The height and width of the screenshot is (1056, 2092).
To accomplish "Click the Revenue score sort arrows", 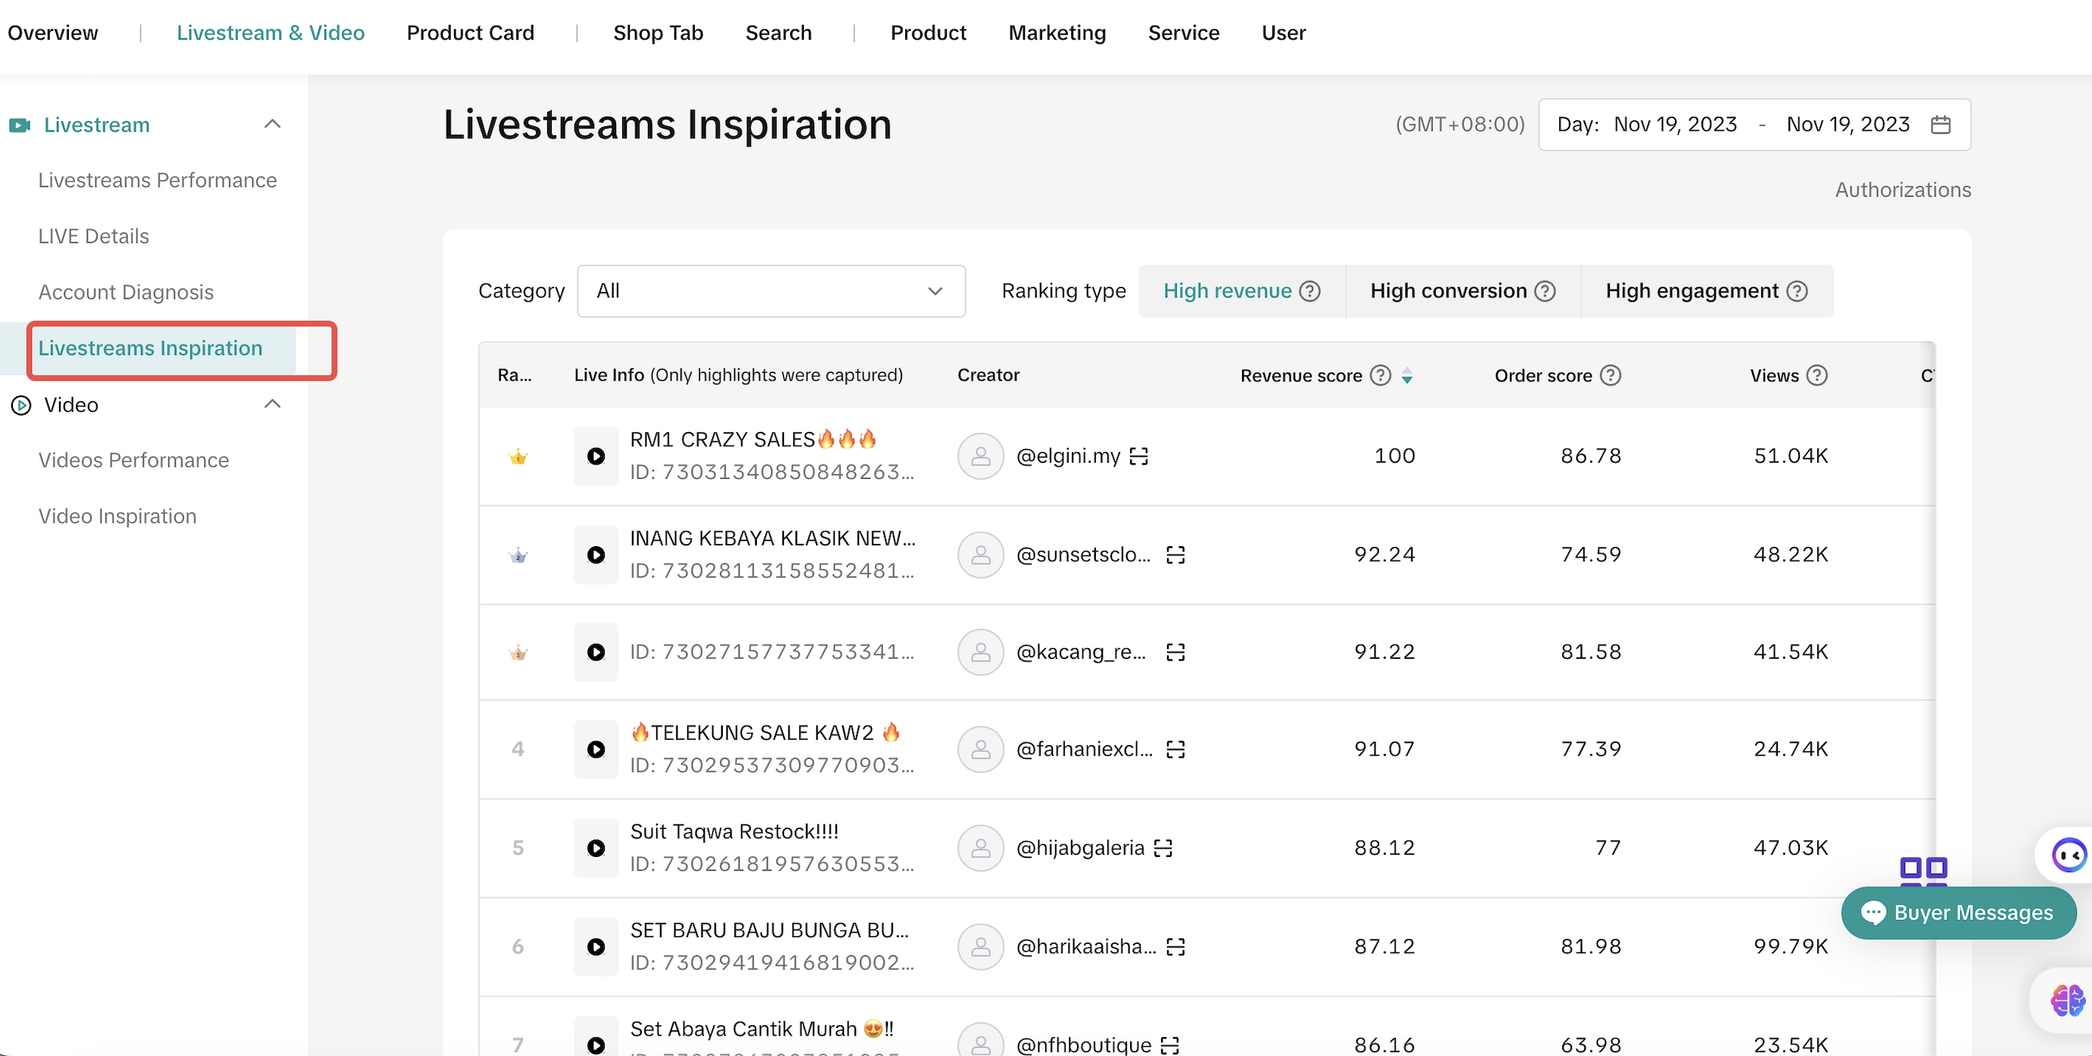I will coord(1406,376).
